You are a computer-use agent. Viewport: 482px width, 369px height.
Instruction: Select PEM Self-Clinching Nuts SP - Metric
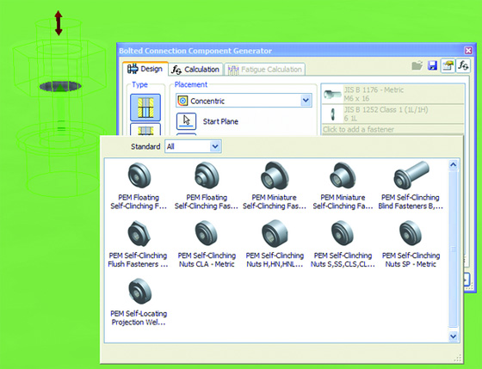[x=411, y=244]
